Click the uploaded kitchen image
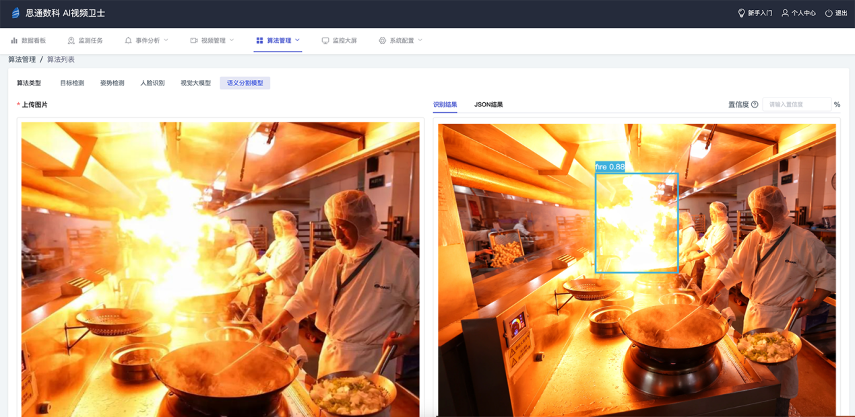The image size is (855, 417). point(220,269)
